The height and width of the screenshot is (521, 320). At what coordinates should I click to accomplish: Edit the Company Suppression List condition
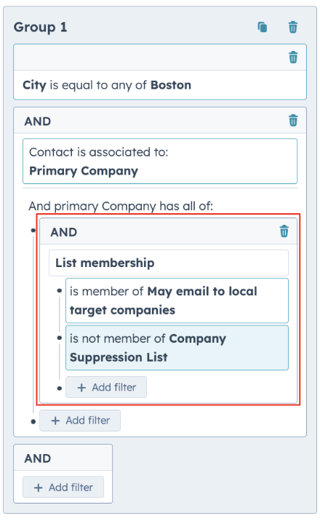tap(177, 348)
